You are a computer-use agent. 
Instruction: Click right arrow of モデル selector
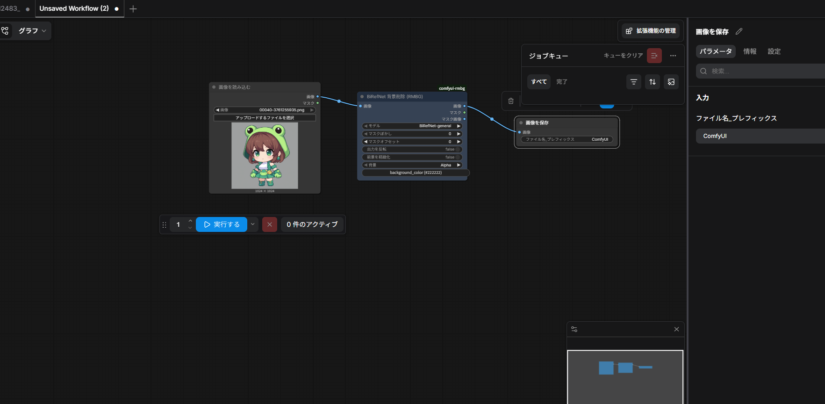[x=459, y=126]
